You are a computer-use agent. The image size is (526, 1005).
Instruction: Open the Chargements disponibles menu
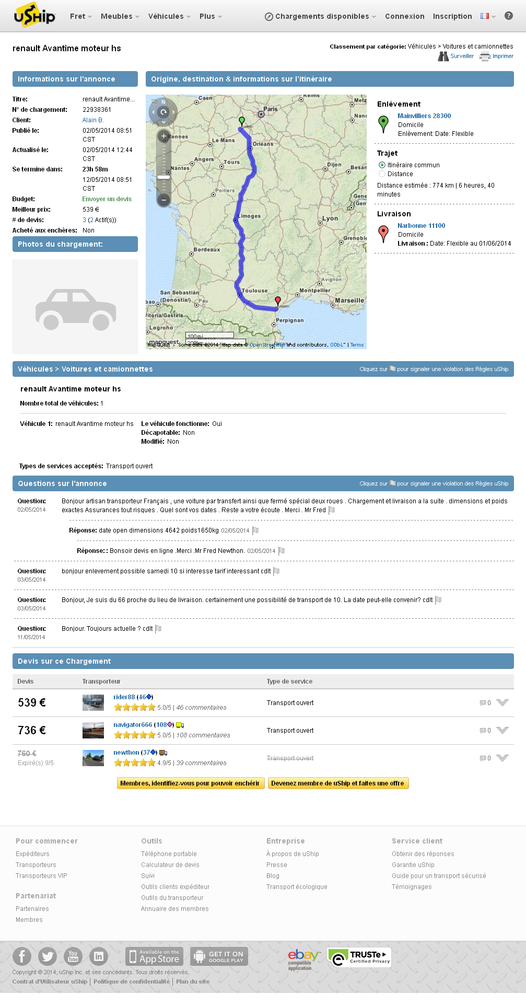pos(321,16)
